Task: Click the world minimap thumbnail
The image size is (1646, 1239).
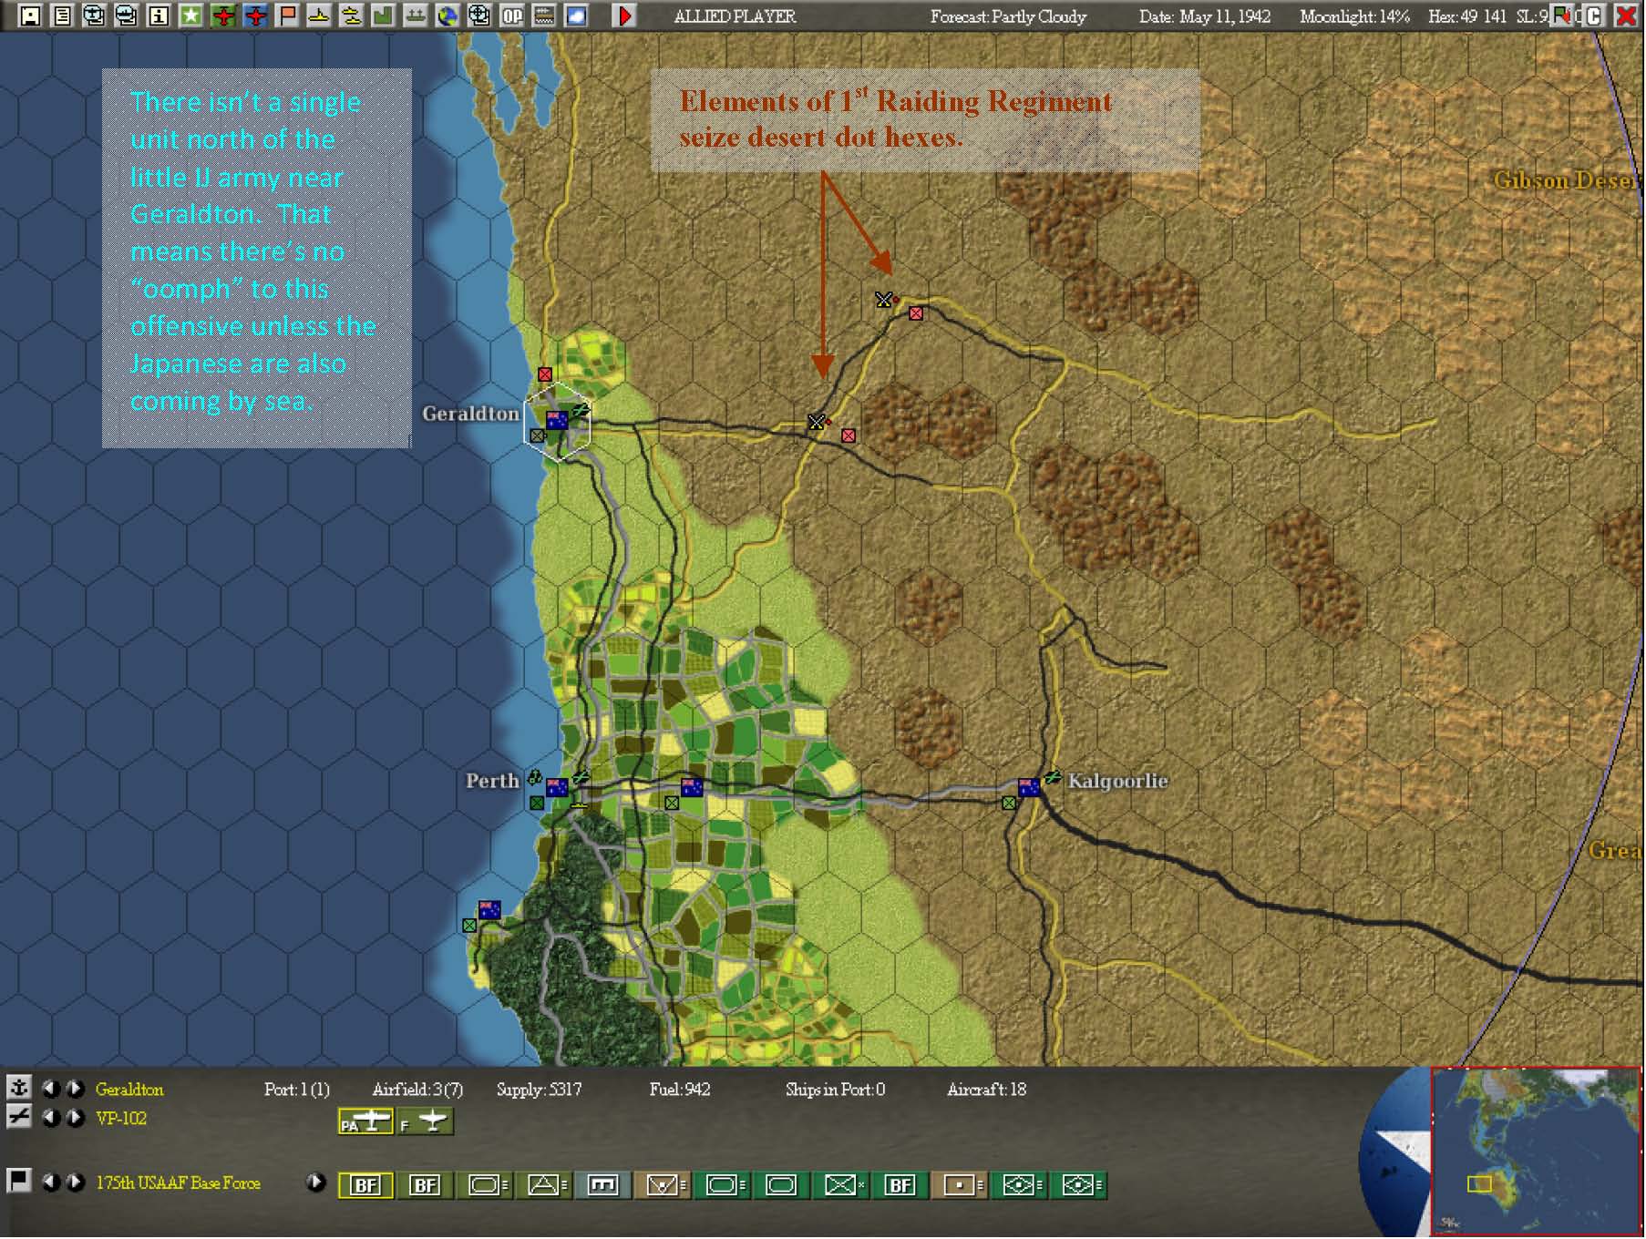Action: coord(1536,1151)
